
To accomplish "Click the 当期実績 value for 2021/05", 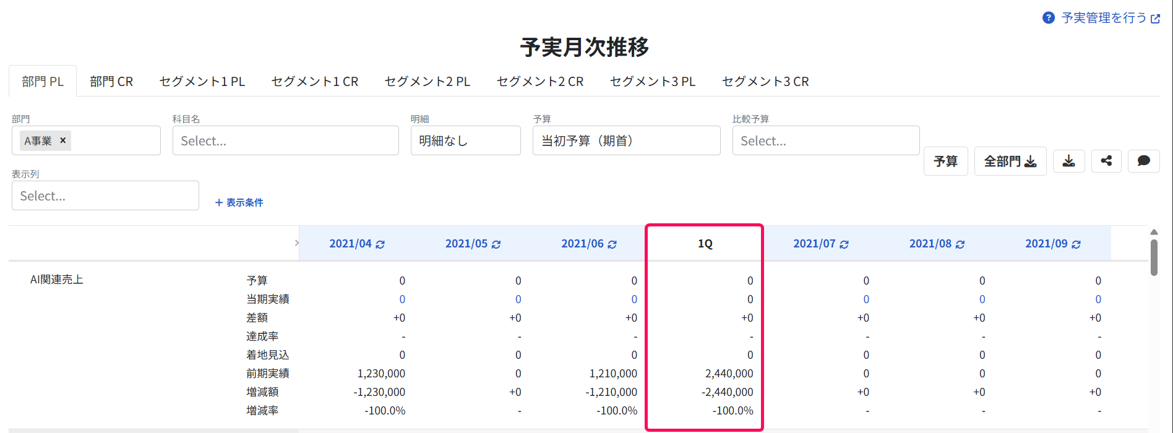I will [x=518, y=299].
